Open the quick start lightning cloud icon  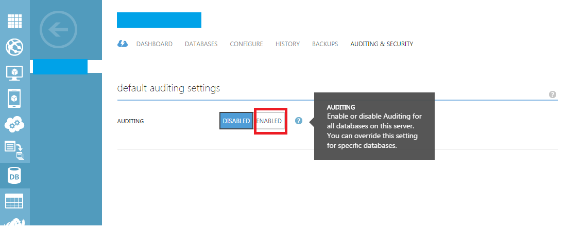point(123,44)
